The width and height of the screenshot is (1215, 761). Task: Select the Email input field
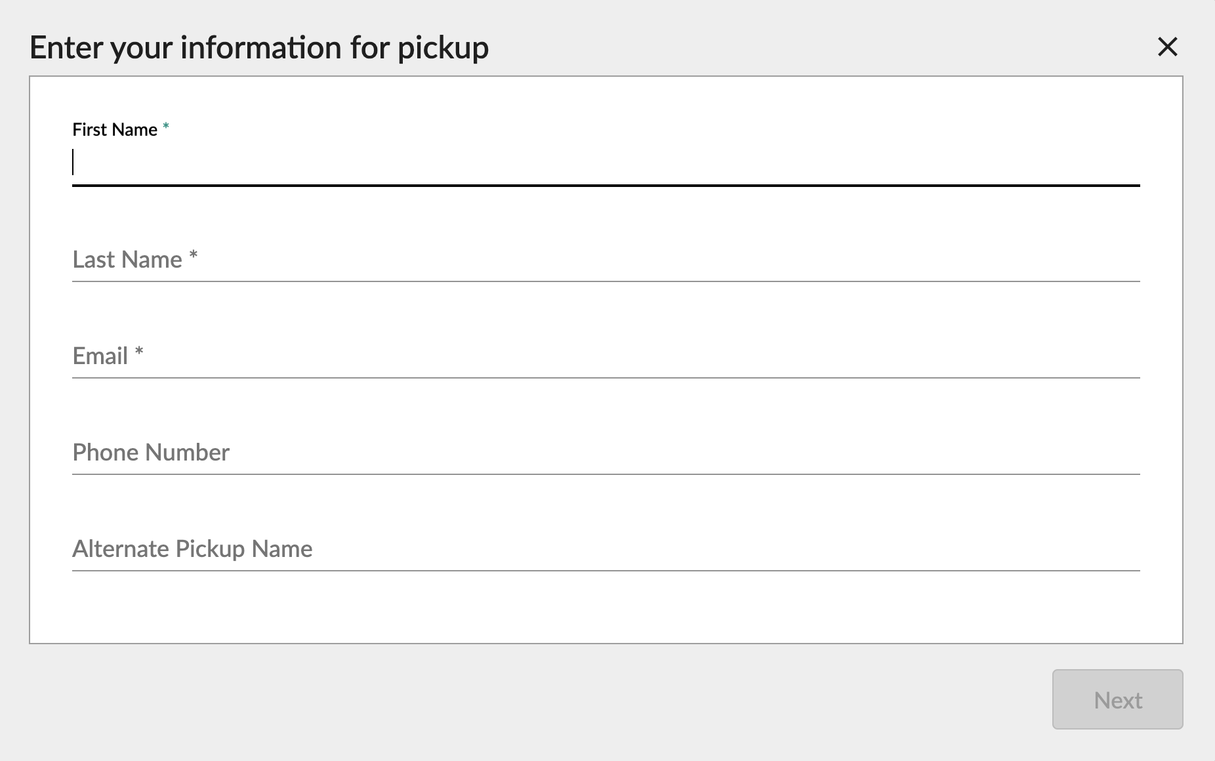605,357
